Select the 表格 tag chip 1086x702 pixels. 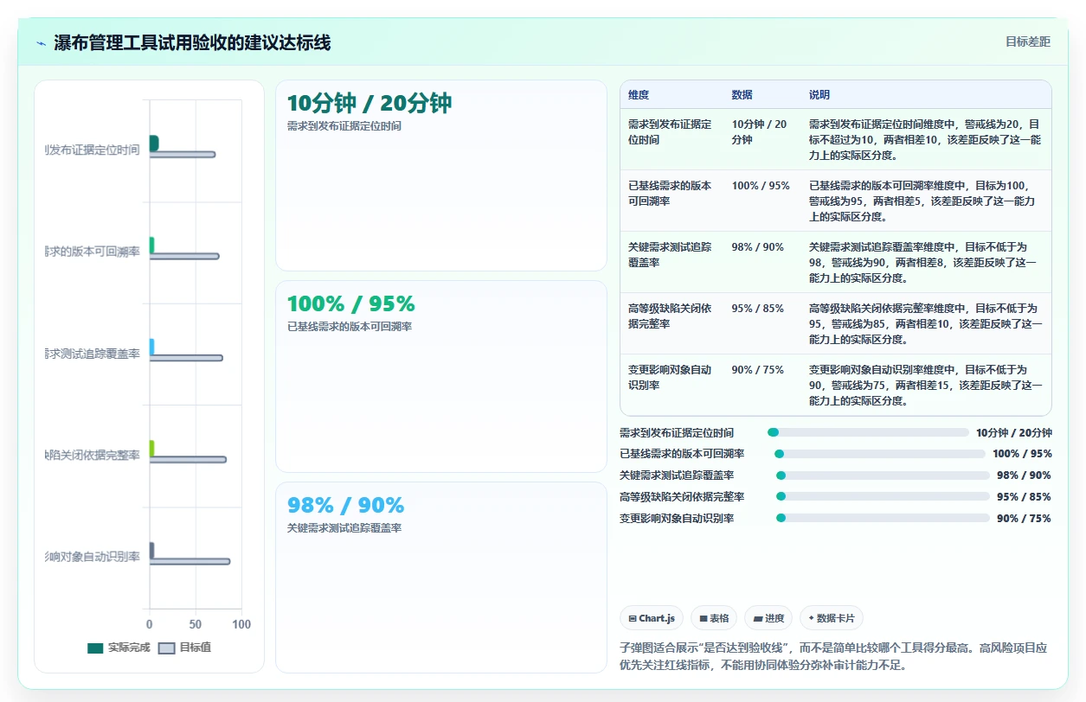coord(714,618)
